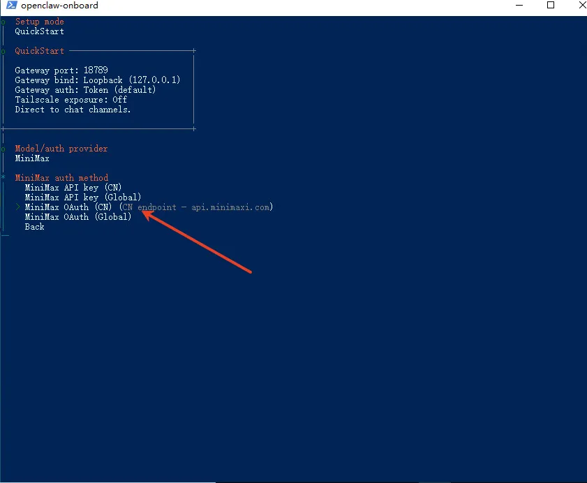
Task: Maximize the openclaw-onboard window
Action: [551, 6]
